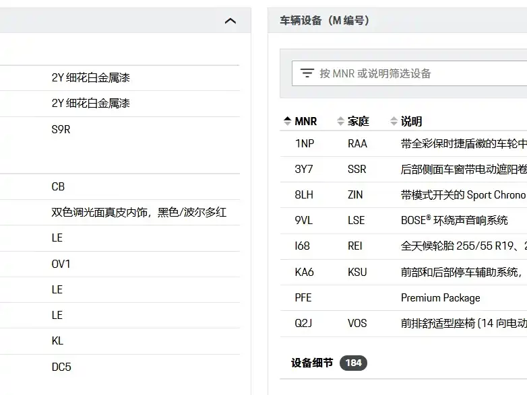Open the 8LH Sport Chrono row
The width and height of the screenshot is (527, 395).
coord(404,195)
